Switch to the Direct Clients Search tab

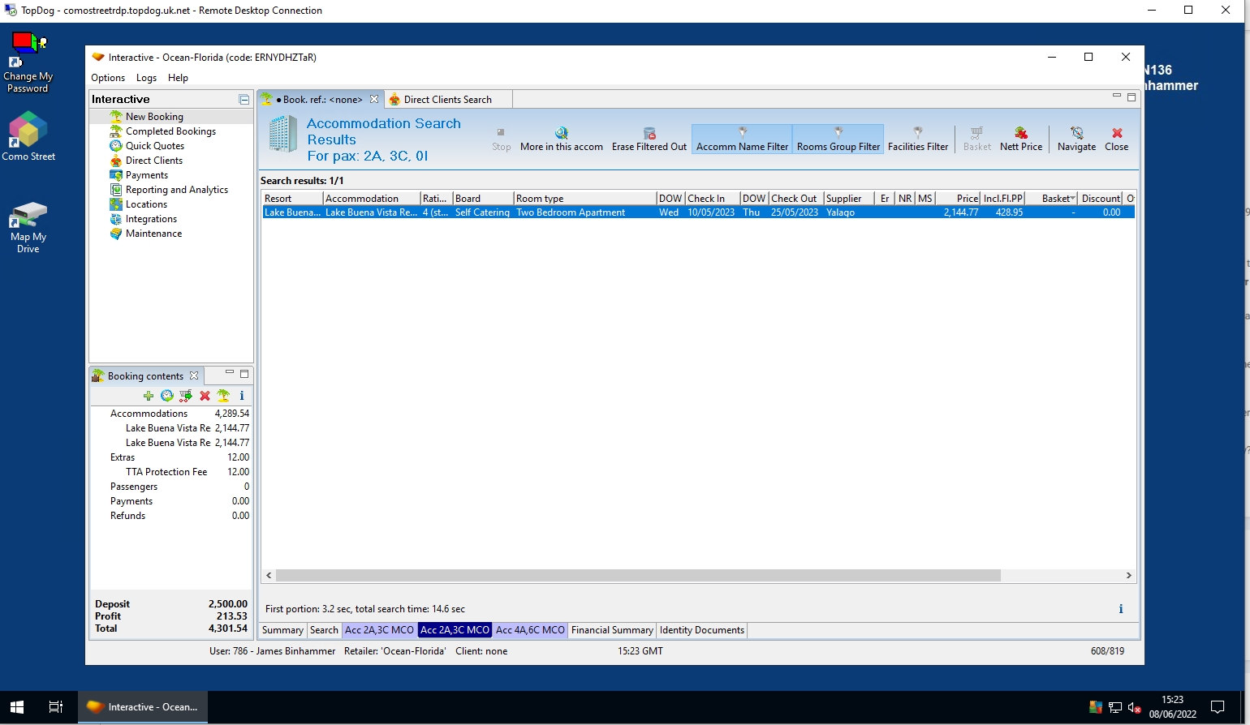click(x=447, y=100)
